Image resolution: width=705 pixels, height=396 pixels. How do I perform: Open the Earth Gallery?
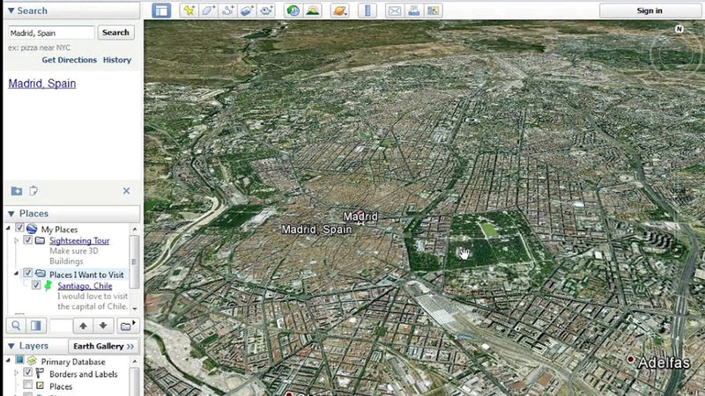tap(103, 347)
